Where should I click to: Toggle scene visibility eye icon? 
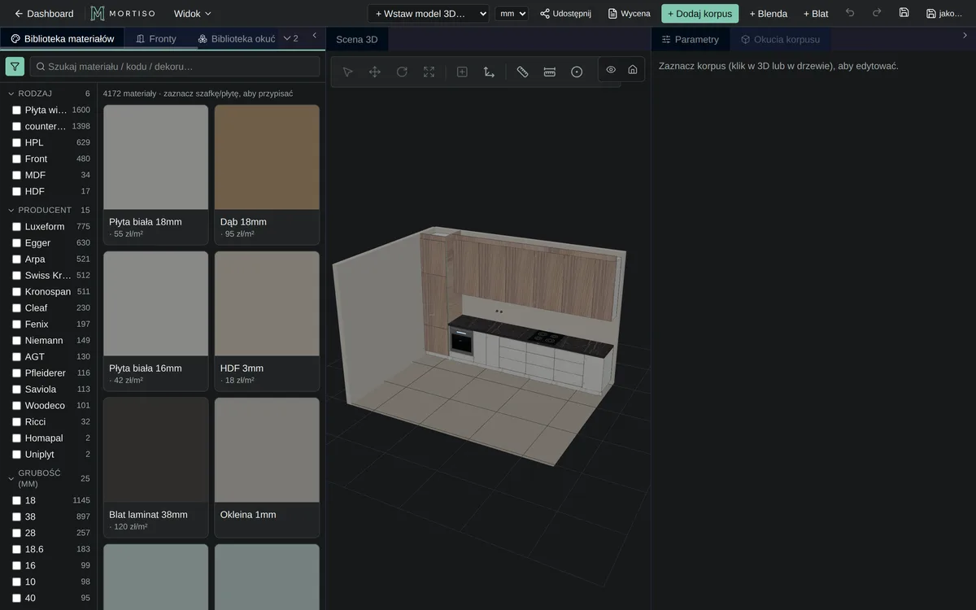[611, 69]
